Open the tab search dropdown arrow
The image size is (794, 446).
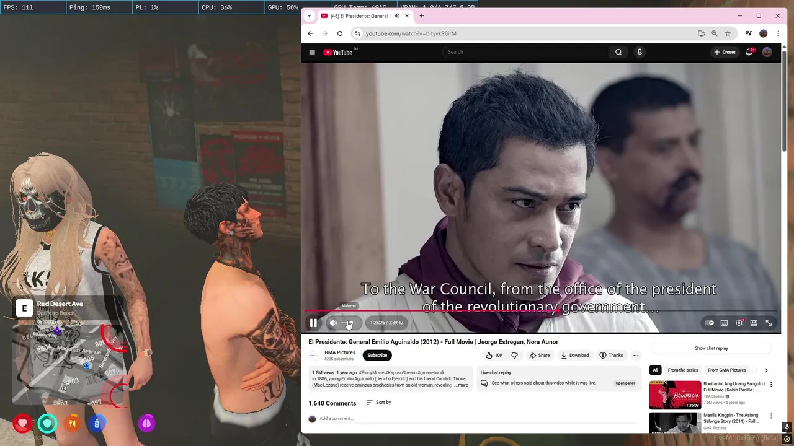coord(309,15)
